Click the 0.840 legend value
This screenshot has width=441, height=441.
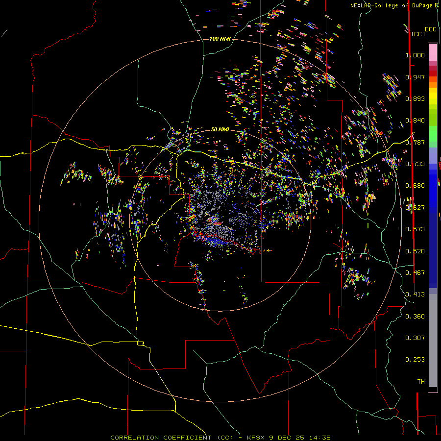[x=415, y=121]
